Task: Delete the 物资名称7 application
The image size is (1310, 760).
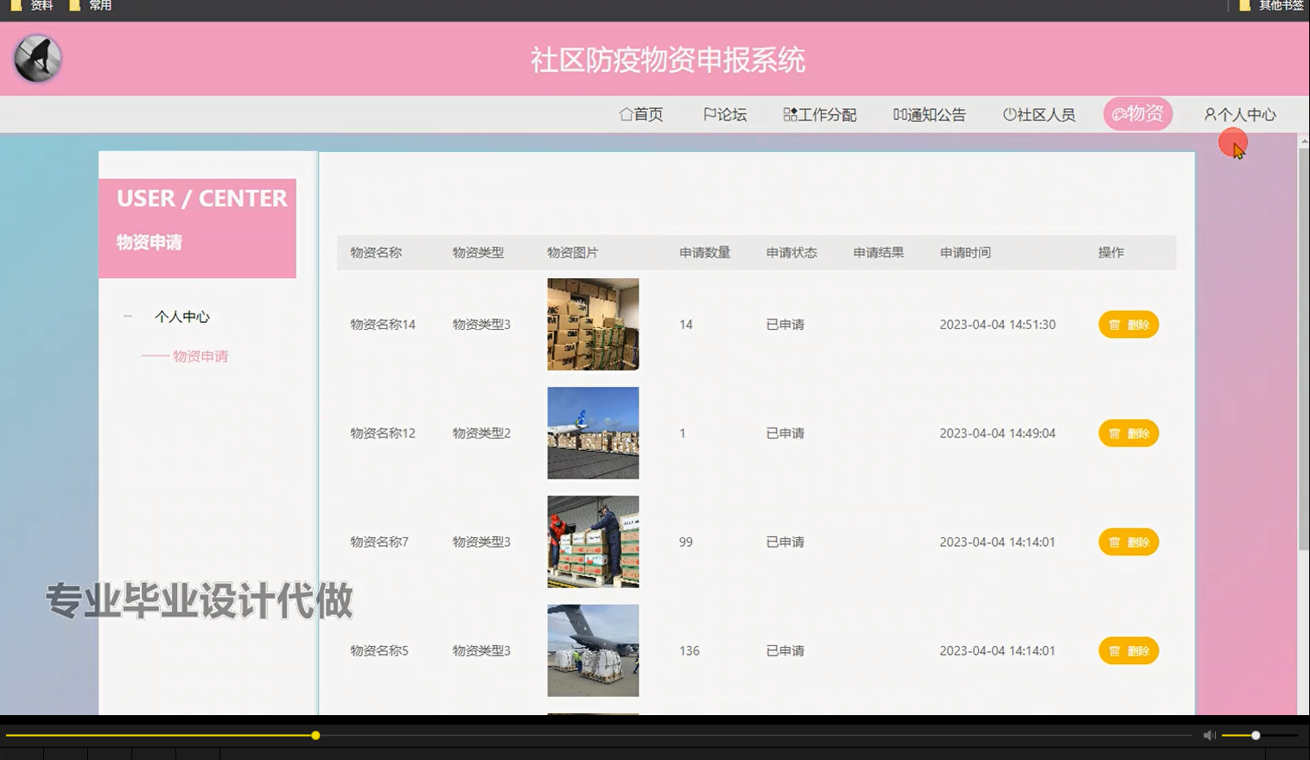Action: coord(1128,541)
